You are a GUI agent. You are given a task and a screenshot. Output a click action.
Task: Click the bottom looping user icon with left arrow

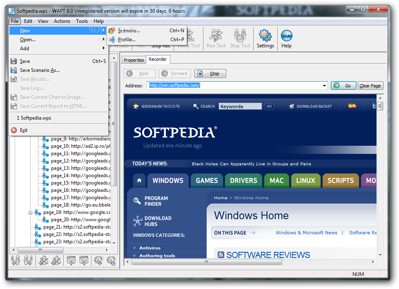(x=44, y=260)
